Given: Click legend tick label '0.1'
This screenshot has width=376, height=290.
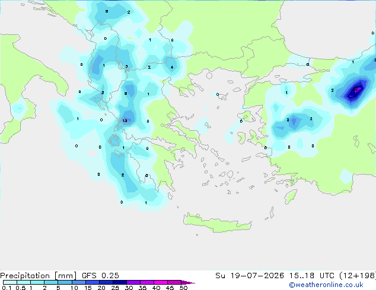Looking at the screenshot, I should (x=7, y=288).
